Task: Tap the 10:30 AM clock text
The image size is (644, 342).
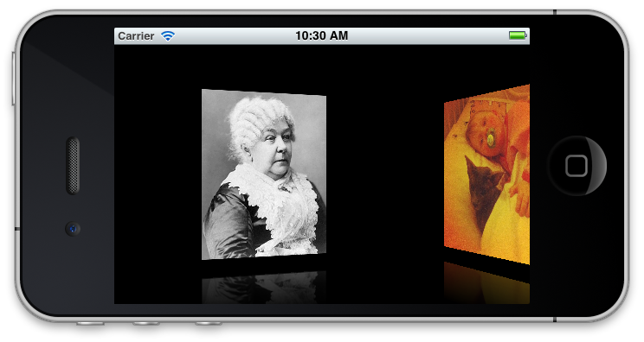Action: pyautogui.click(x=322, y=36)
